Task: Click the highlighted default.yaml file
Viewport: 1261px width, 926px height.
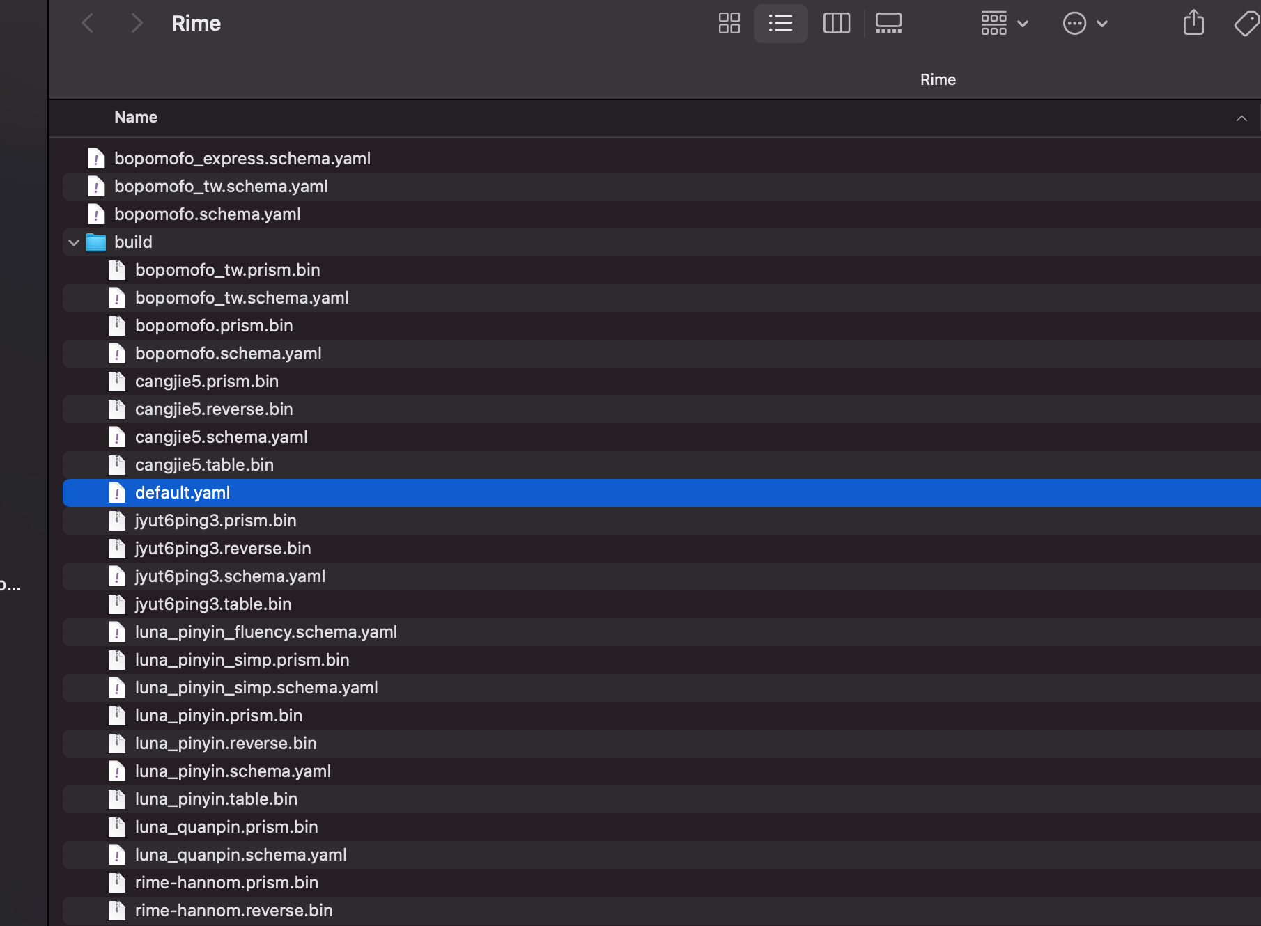Action: pyautogui.click(x=662, y=493)
